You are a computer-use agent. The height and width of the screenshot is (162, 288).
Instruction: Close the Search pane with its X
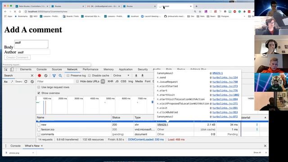[x=32, y=76]
